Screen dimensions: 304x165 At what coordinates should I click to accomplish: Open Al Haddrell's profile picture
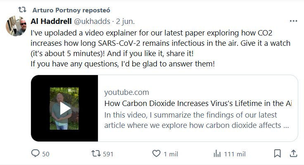point(17,27)
